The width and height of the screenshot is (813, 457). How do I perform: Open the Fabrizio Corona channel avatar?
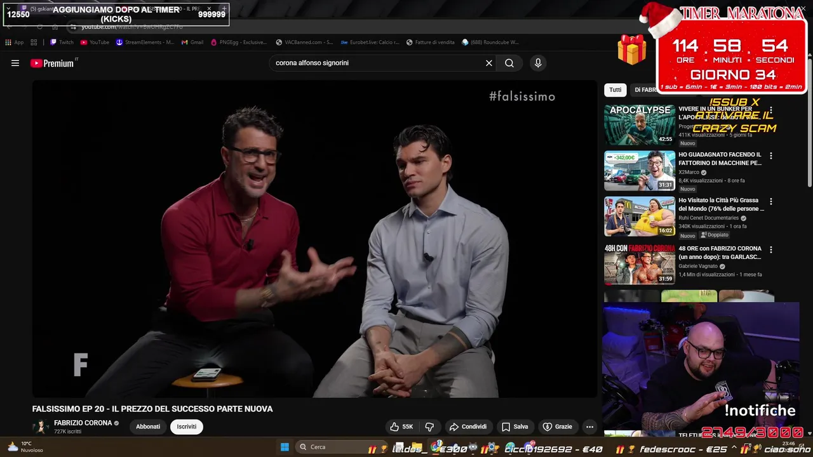[41, 427]
